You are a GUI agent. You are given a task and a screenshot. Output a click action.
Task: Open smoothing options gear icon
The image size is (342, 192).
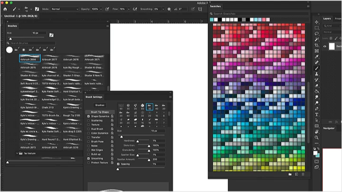coord(169,9)
